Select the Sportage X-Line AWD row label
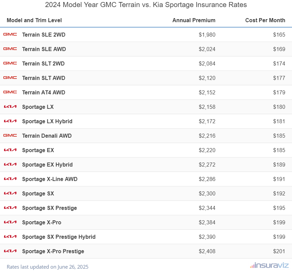This screenshot has height=272, width=292. [50, 179]
